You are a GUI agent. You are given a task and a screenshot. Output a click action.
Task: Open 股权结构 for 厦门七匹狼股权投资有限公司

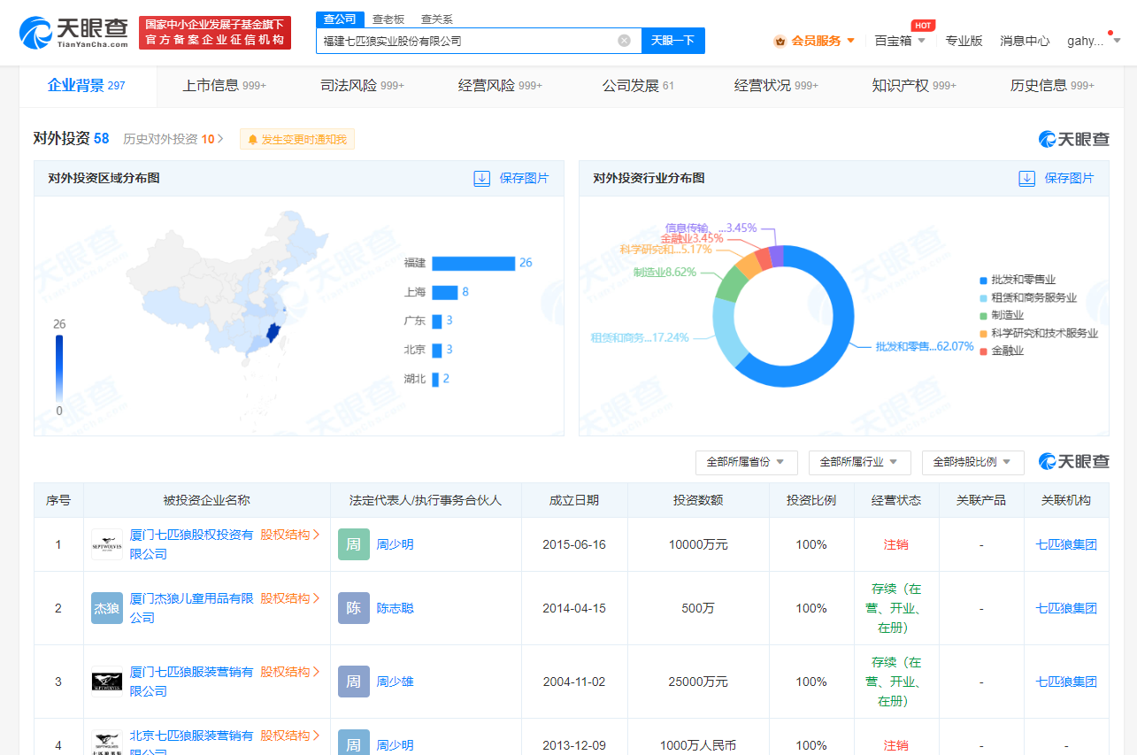(290, 535)
